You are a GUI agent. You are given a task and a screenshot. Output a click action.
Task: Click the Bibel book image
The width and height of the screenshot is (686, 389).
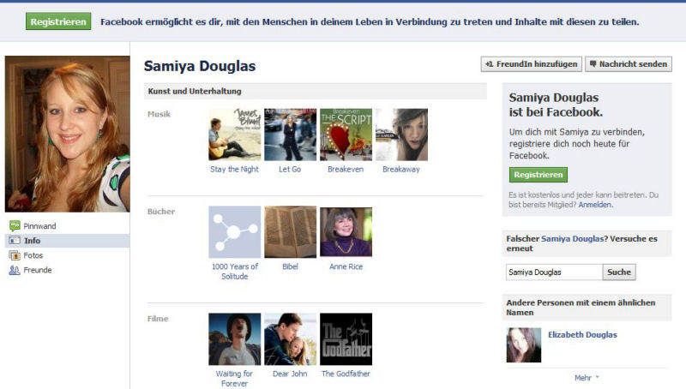point(290,232)
